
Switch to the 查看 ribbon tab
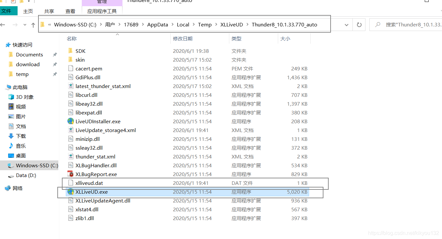click(70, 11)
